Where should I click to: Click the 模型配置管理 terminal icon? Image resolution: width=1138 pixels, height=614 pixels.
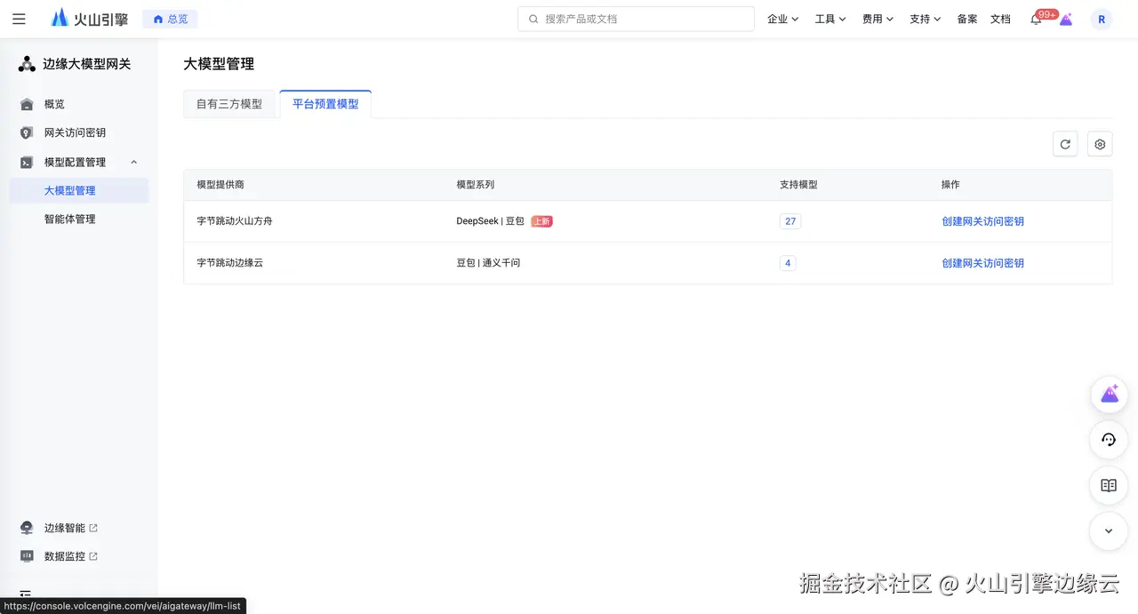[27, 162]
